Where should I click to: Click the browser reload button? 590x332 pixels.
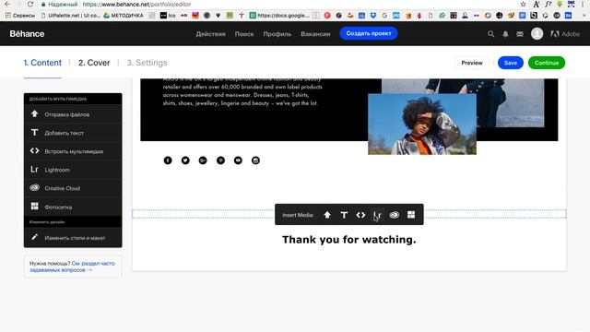click(30, 4)
